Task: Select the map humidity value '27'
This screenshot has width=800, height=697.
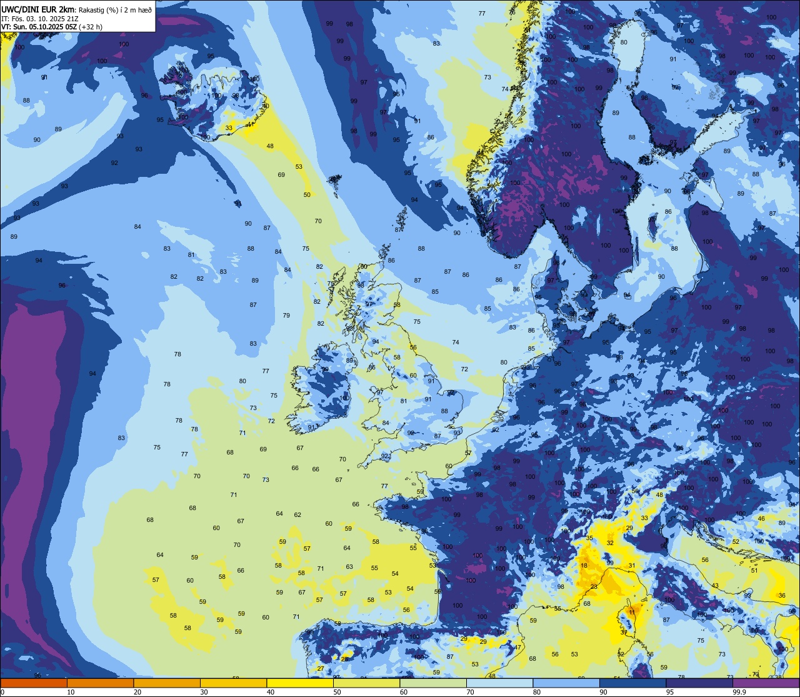Action: pos(321,669)
